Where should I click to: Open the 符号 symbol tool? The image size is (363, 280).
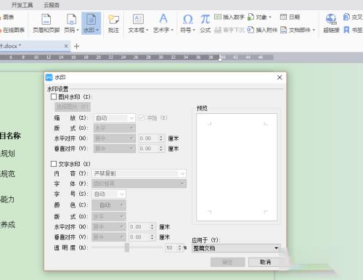[187, 23]
